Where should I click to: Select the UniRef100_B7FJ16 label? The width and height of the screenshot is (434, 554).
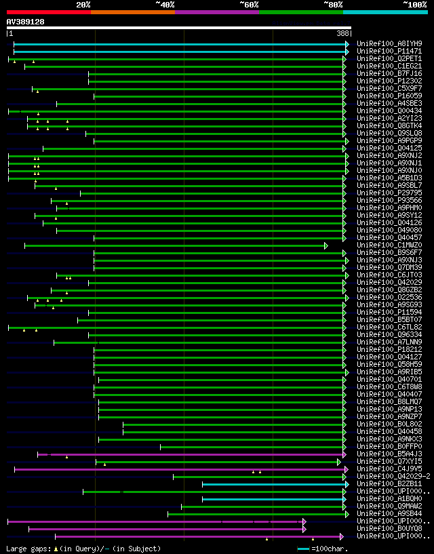click(389, 73)
